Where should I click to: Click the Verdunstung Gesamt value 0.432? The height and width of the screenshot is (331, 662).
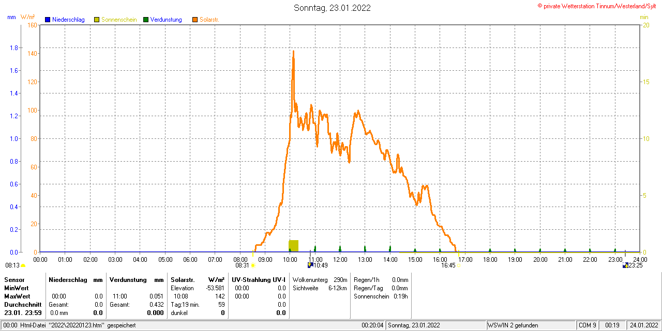(x=156, y=305)
